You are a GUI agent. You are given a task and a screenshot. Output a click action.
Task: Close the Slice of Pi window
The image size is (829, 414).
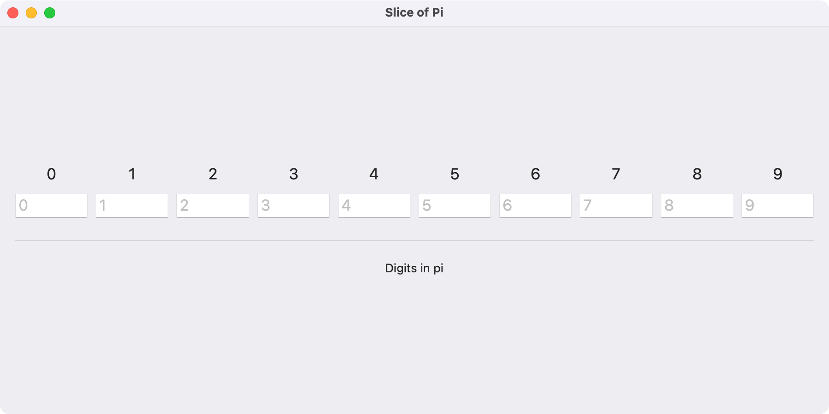13,13
